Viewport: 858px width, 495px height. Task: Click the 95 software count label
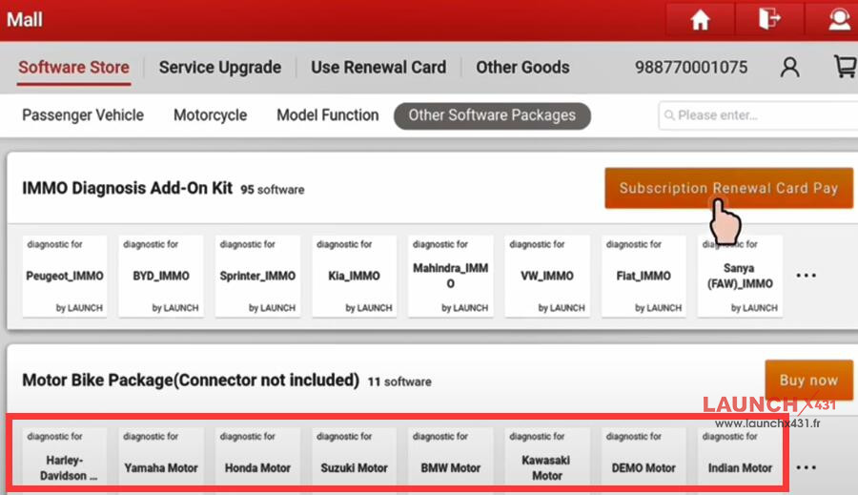click(273, 190)
